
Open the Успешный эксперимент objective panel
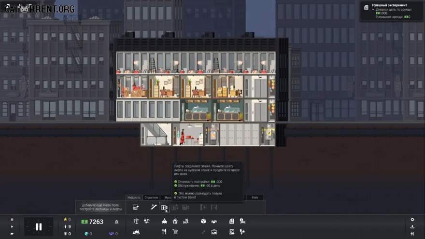[x=391, y=11]
